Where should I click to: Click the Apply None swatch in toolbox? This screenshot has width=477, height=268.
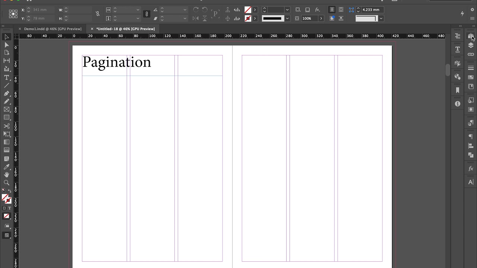[x=6, y=216]
